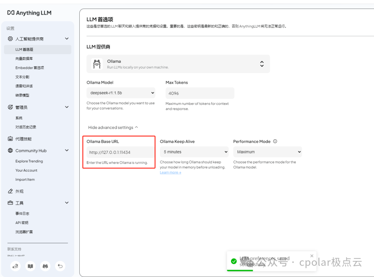The width and height of the screenshot is (374, 277).
Task: Click 联系支持 link
Action: [x=14, y=249]
